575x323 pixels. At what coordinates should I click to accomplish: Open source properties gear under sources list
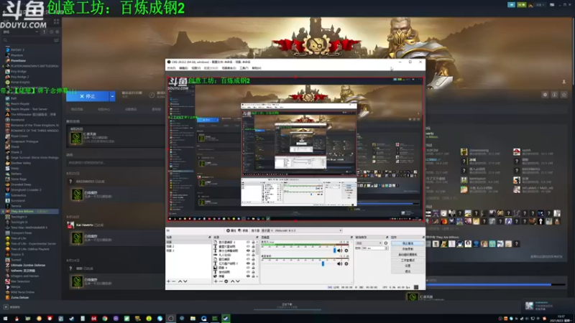tap(226, 281)
